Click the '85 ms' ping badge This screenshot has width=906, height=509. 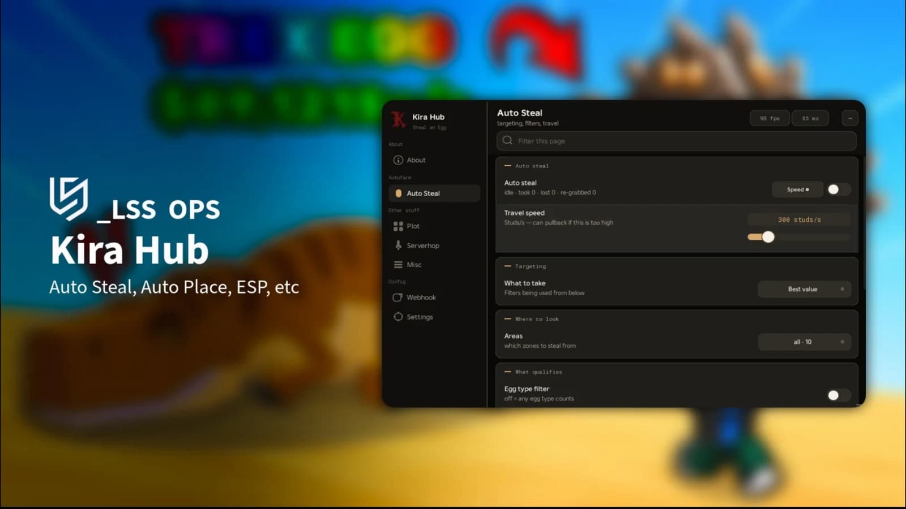pyautogui.click(x=810, y=118)
